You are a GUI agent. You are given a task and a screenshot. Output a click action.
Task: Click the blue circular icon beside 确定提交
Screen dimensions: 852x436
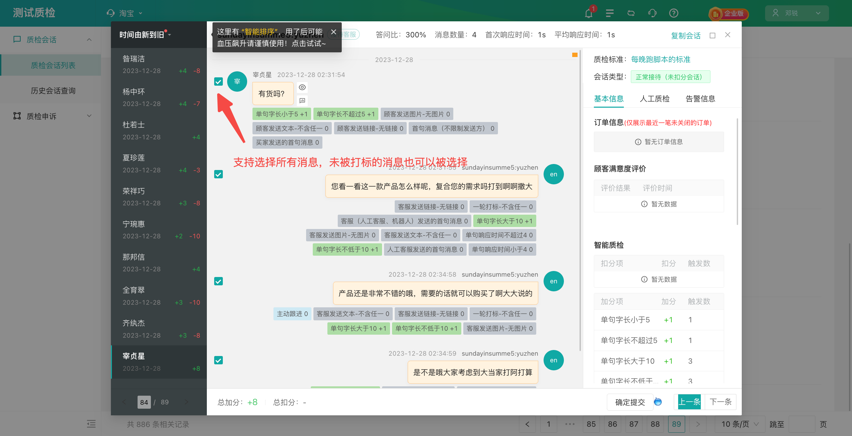click(x=658, y=402)
